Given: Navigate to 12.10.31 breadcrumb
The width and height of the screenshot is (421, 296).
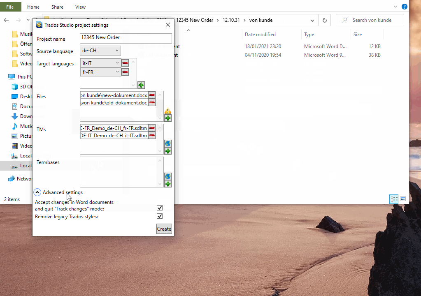Looking at the screenshot, I should (231, 20).
